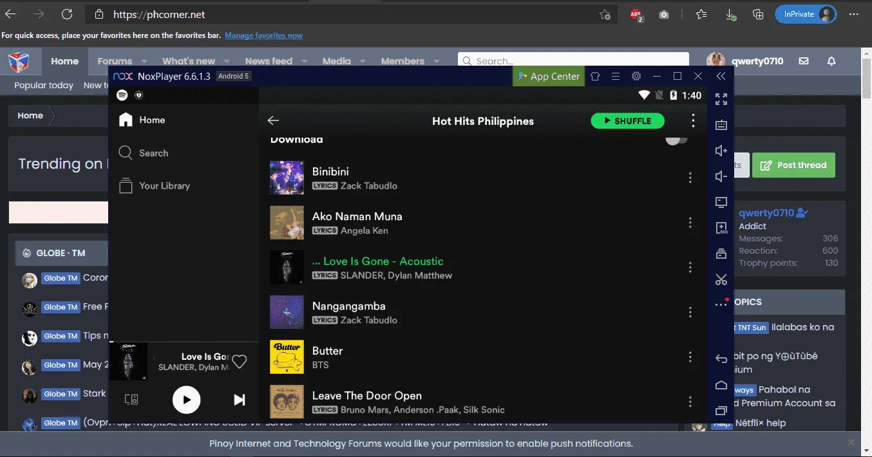Dismiss the push notification banner
This screenshot has height=457, width=872.
(x=851, y=442)
